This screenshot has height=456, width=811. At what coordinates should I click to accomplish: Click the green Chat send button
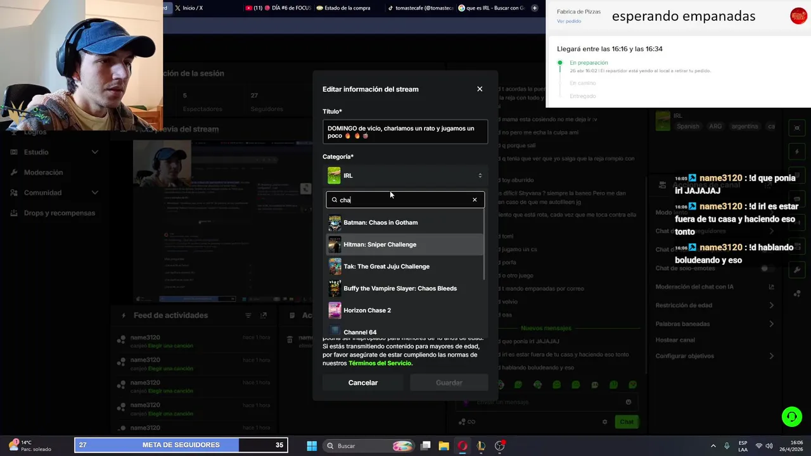(x=627, y=422)
